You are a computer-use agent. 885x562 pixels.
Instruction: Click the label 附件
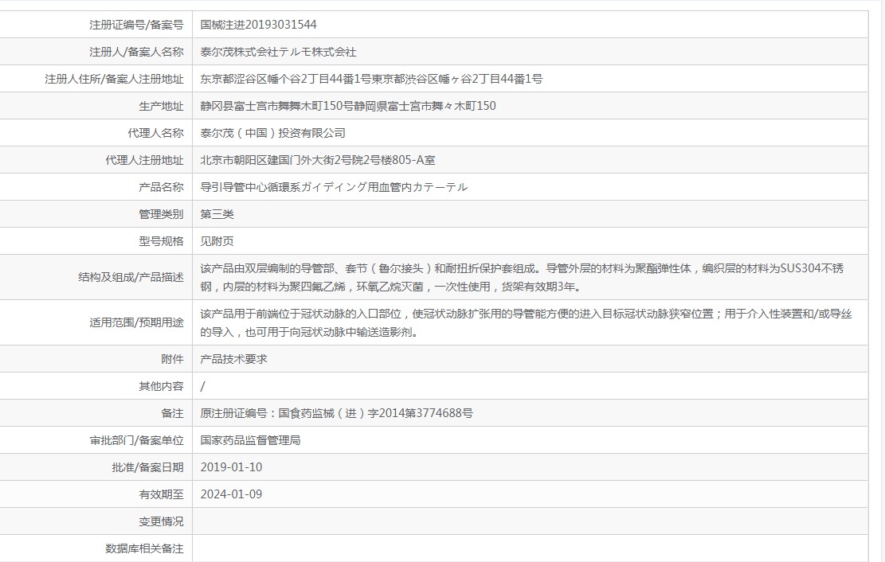pyautogui.click(x=173, y=359)
